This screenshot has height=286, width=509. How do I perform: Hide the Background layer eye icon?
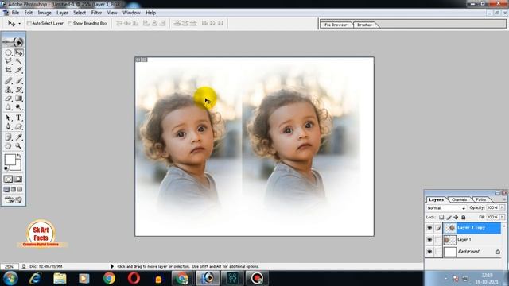[x=429, y=252]
